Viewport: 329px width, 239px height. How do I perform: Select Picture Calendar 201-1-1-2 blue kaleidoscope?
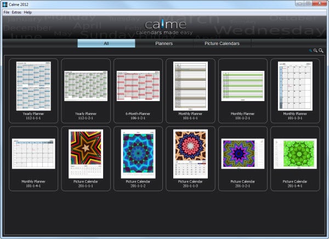138,154
